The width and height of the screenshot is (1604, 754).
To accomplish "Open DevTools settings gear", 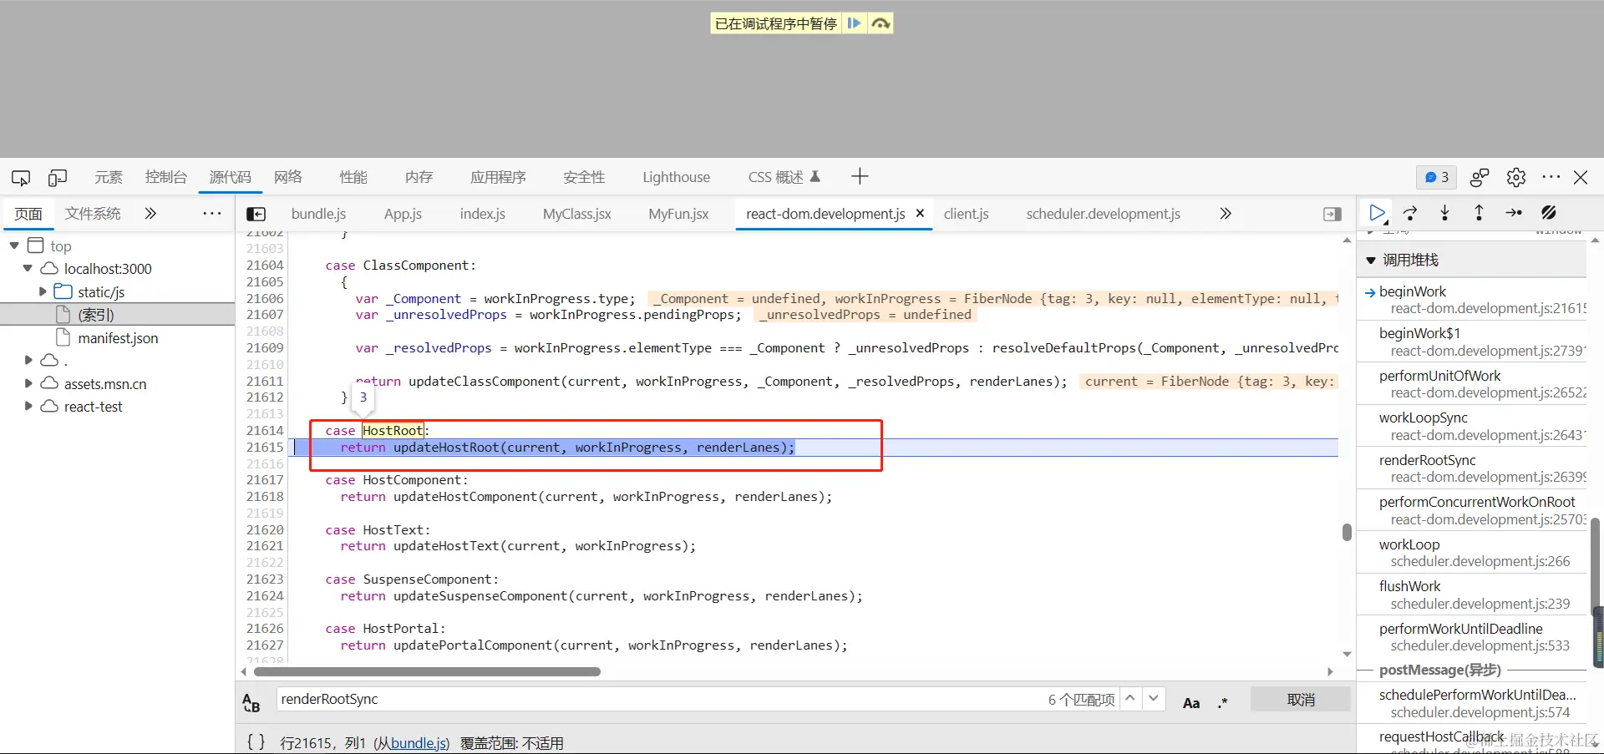I will click(x=1516, y=177).
